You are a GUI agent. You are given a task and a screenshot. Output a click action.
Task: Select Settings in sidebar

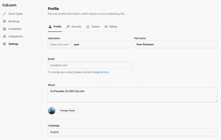point(13,44)
